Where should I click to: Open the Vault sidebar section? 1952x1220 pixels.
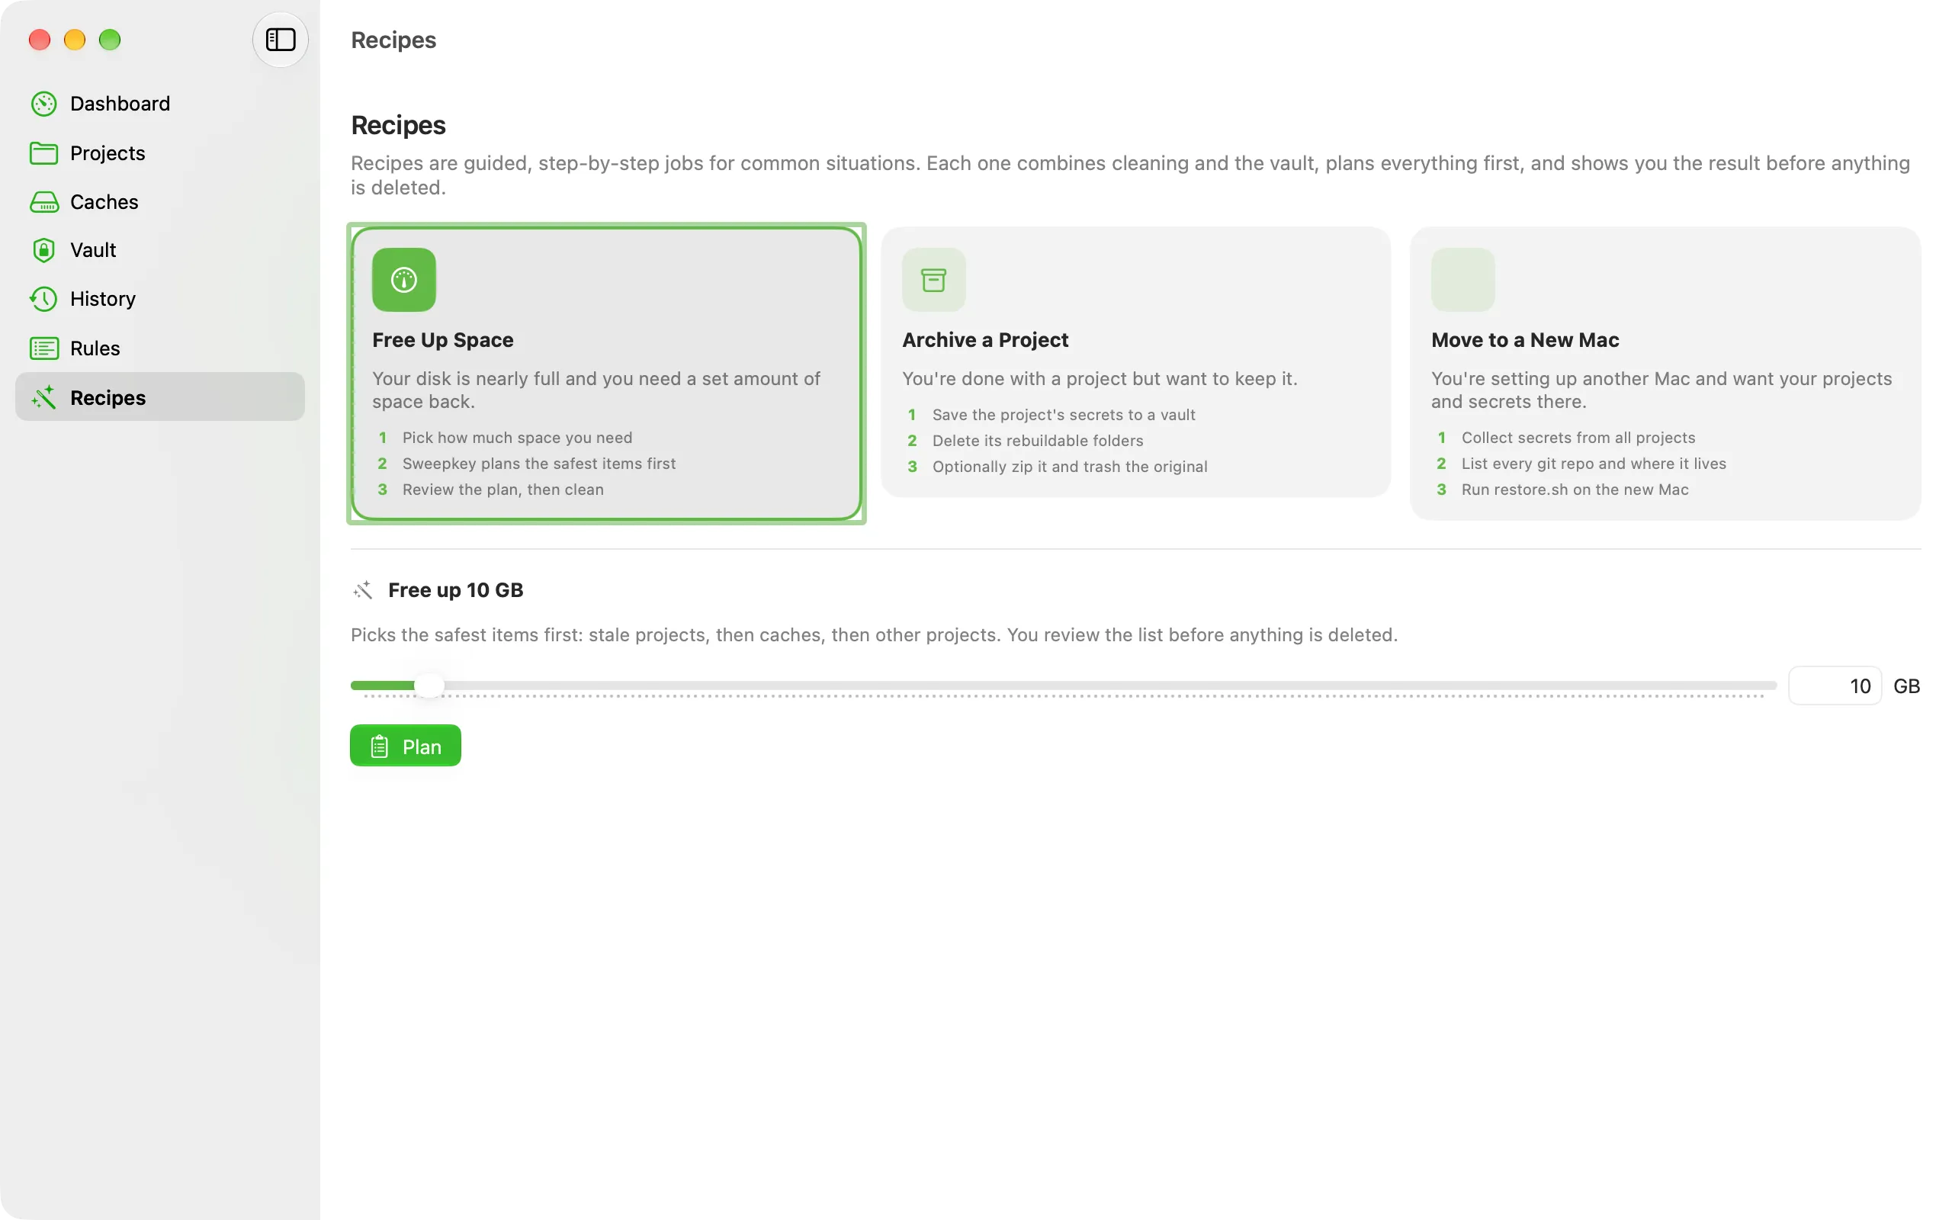click(x=159, y=250)
